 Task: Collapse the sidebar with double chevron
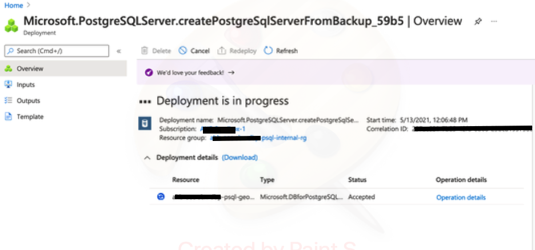(119, 51)
